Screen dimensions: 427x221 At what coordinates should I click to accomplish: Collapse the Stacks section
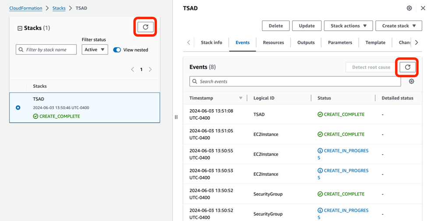[x=20, y=28]
